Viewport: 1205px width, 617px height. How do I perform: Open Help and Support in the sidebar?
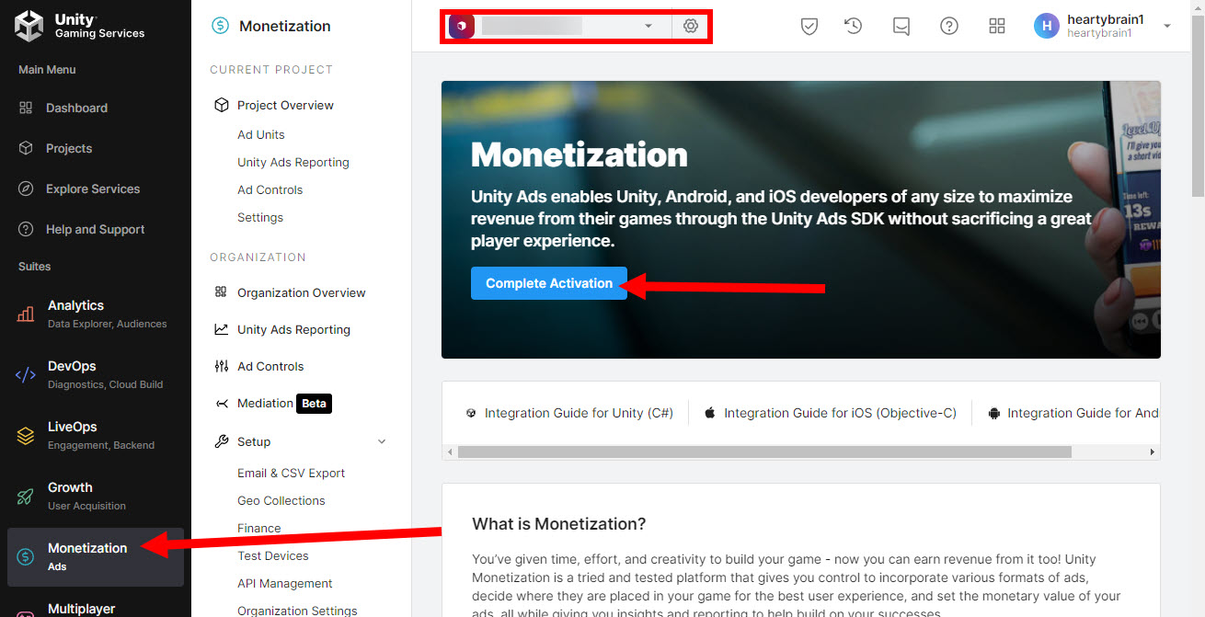tap(95, 229)
